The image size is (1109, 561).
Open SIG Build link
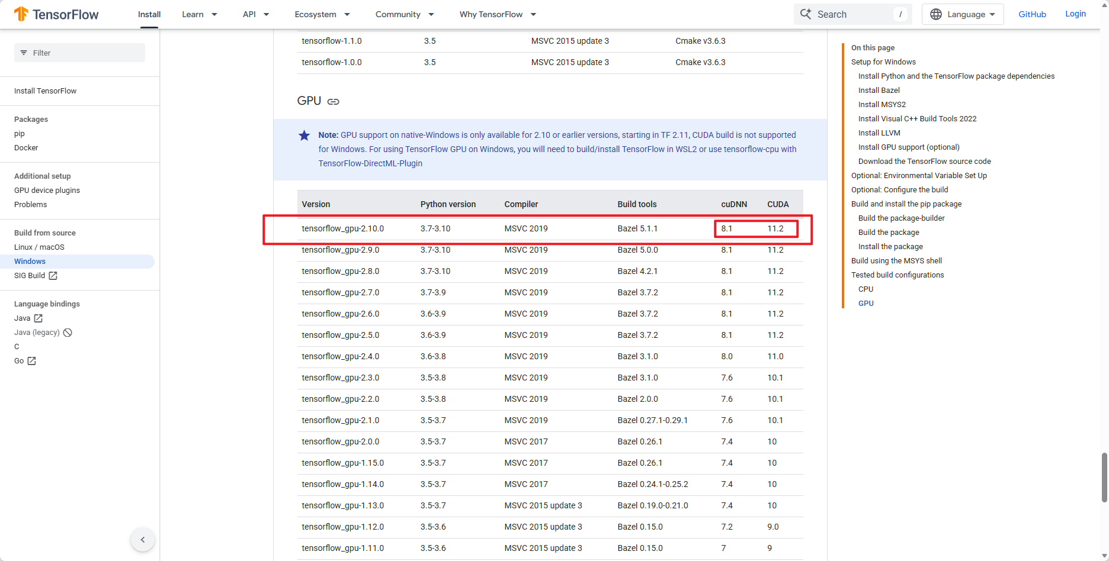30,276
